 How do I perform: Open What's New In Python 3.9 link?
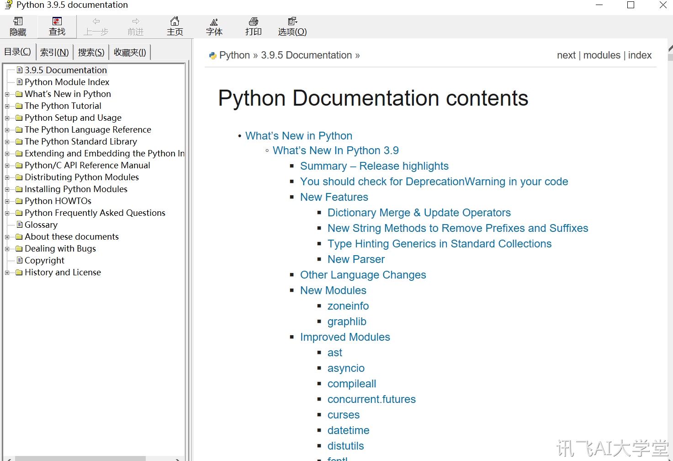[336, 150]
